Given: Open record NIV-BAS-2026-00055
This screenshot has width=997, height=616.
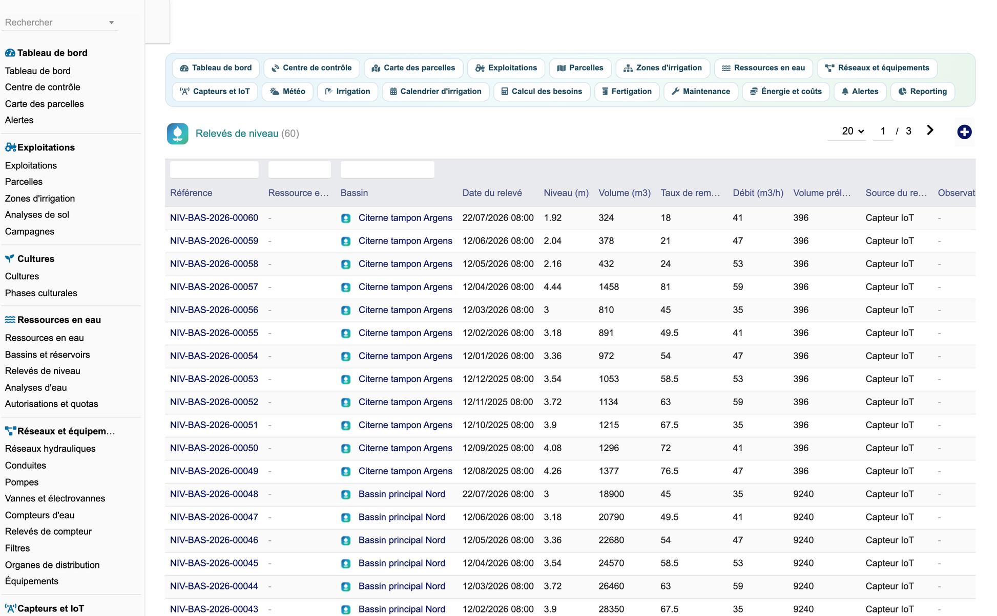Looking at the screenshot, I should [x=214, y=333].
